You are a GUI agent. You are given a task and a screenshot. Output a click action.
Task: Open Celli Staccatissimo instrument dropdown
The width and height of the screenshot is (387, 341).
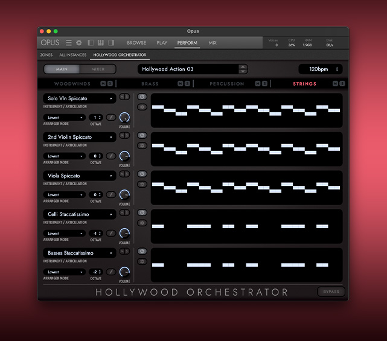[80, 214]
